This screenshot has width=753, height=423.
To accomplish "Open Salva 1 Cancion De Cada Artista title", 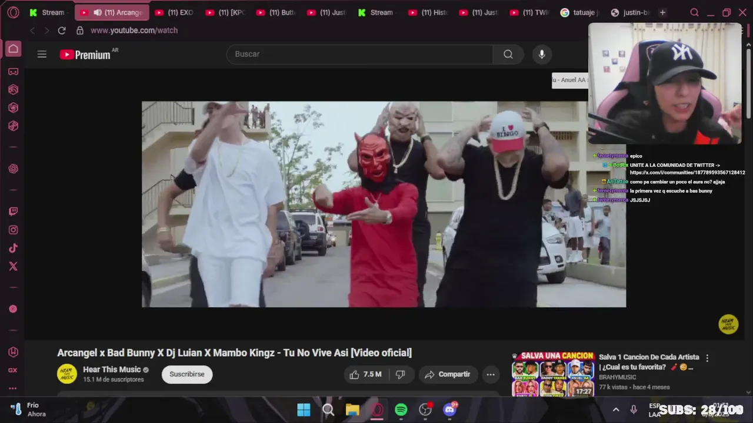I will [649, 362].
